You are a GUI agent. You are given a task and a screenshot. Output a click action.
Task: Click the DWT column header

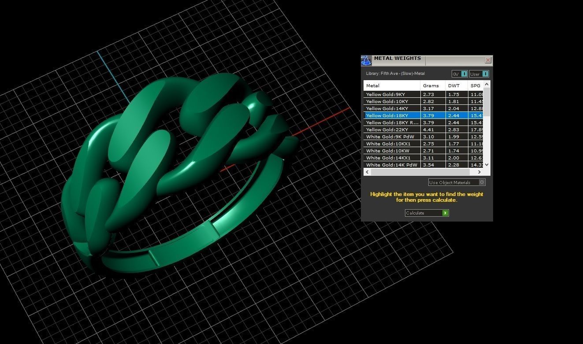pos(457,85)
